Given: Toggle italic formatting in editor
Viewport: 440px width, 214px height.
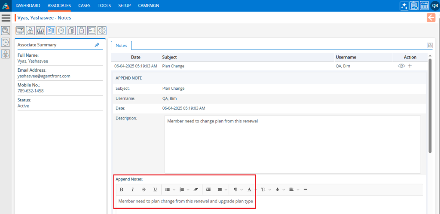Looking at the screenshot, I should 133,190.
